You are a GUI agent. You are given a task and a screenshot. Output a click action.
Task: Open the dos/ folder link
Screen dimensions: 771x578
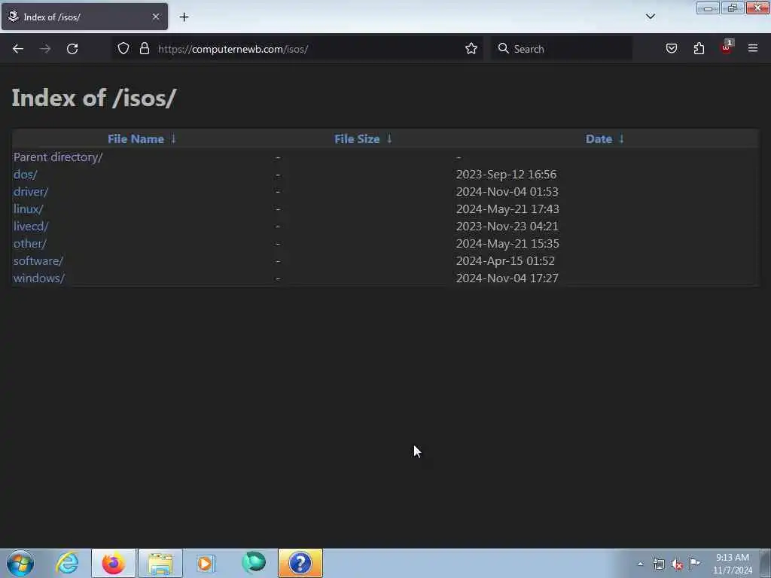[25, 175]
